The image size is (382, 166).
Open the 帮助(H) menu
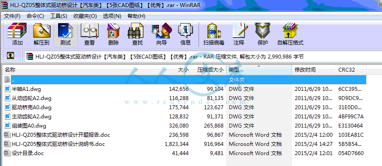point(136,16)
